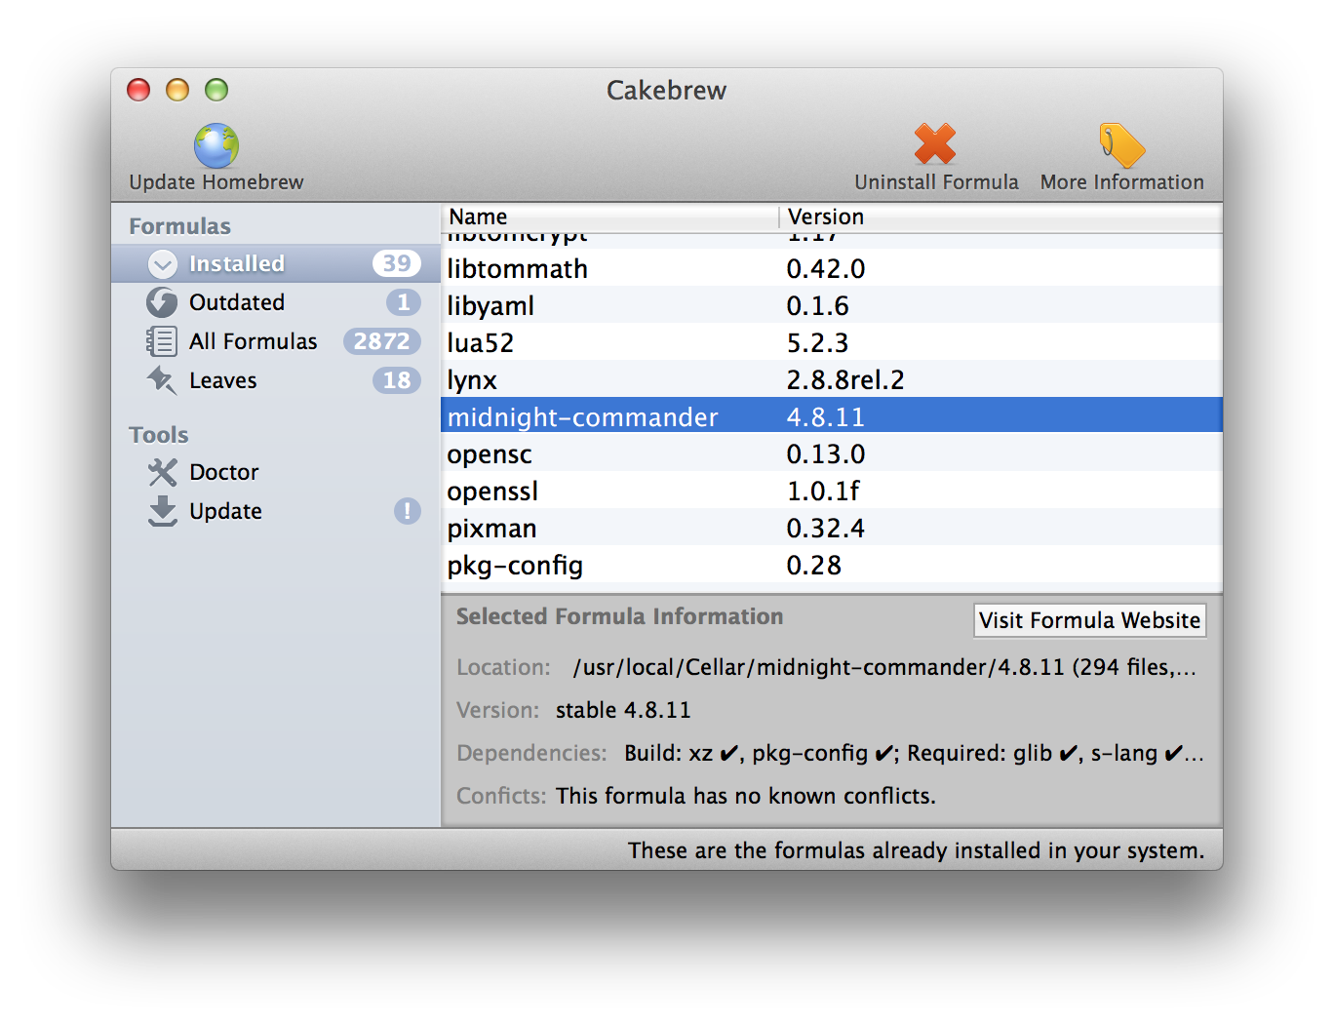Open the Update tool download icon
This screenshot has height=1024, width=1334.
click(x=162, y=511)
